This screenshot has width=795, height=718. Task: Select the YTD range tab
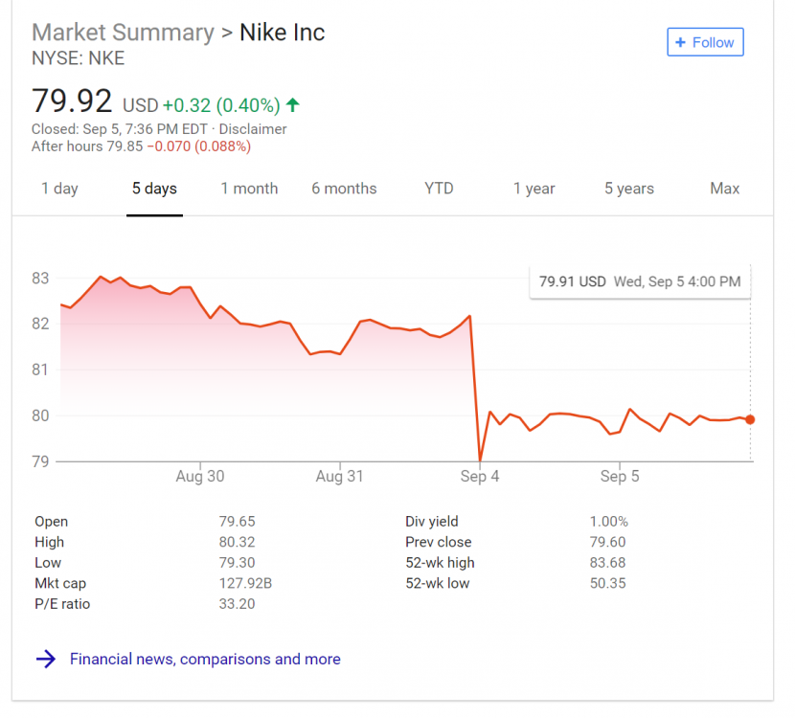439,189
